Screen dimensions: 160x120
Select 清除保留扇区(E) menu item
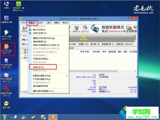pos(49,42)
